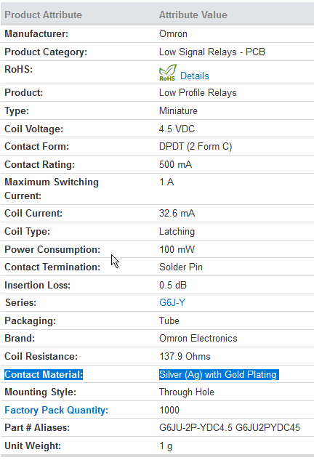The width and height of the screenshot is (314, 460).
Task: Click the Unit Weight label
Action: click(33, 446)
